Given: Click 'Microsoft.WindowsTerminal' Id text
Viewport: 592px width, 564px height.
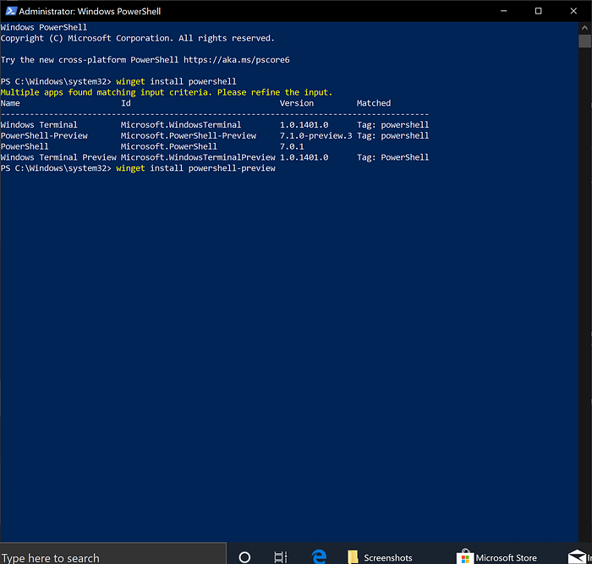Looking at the screenshot, I should [180, 124].
